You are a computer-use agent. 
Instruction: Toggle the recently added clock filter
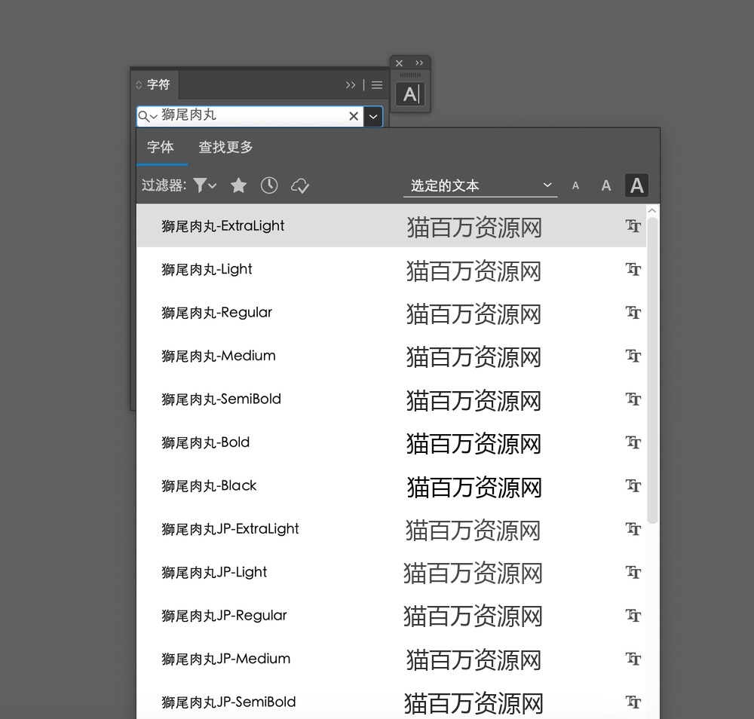(x=269, y=185)
